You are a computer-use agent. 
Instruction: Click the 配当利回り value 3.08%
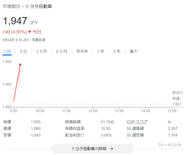[x=106, y=135]
